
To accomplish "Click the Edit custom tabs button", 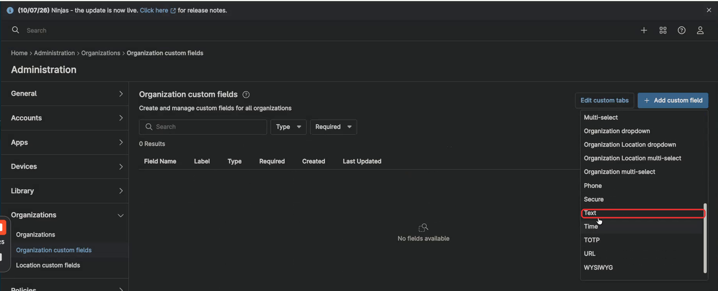I will coord(604,101).
